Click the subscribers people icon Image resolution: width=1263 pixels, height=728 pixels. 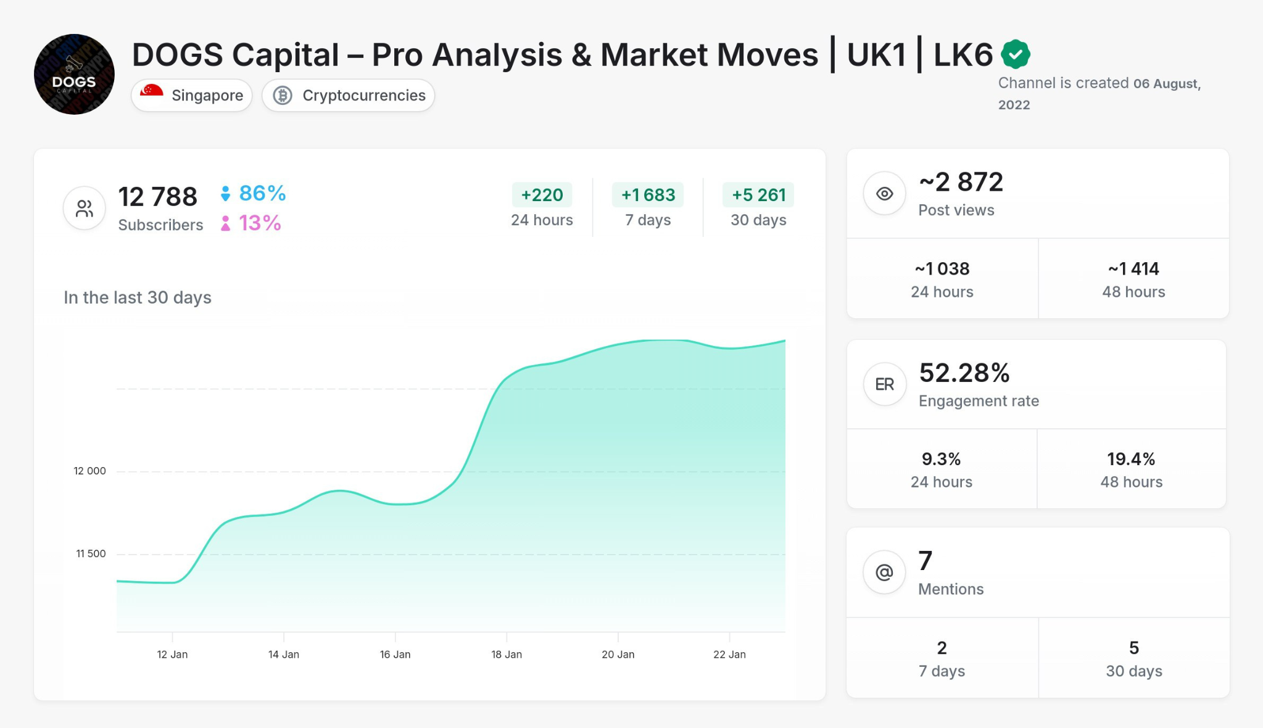[83, 208]
